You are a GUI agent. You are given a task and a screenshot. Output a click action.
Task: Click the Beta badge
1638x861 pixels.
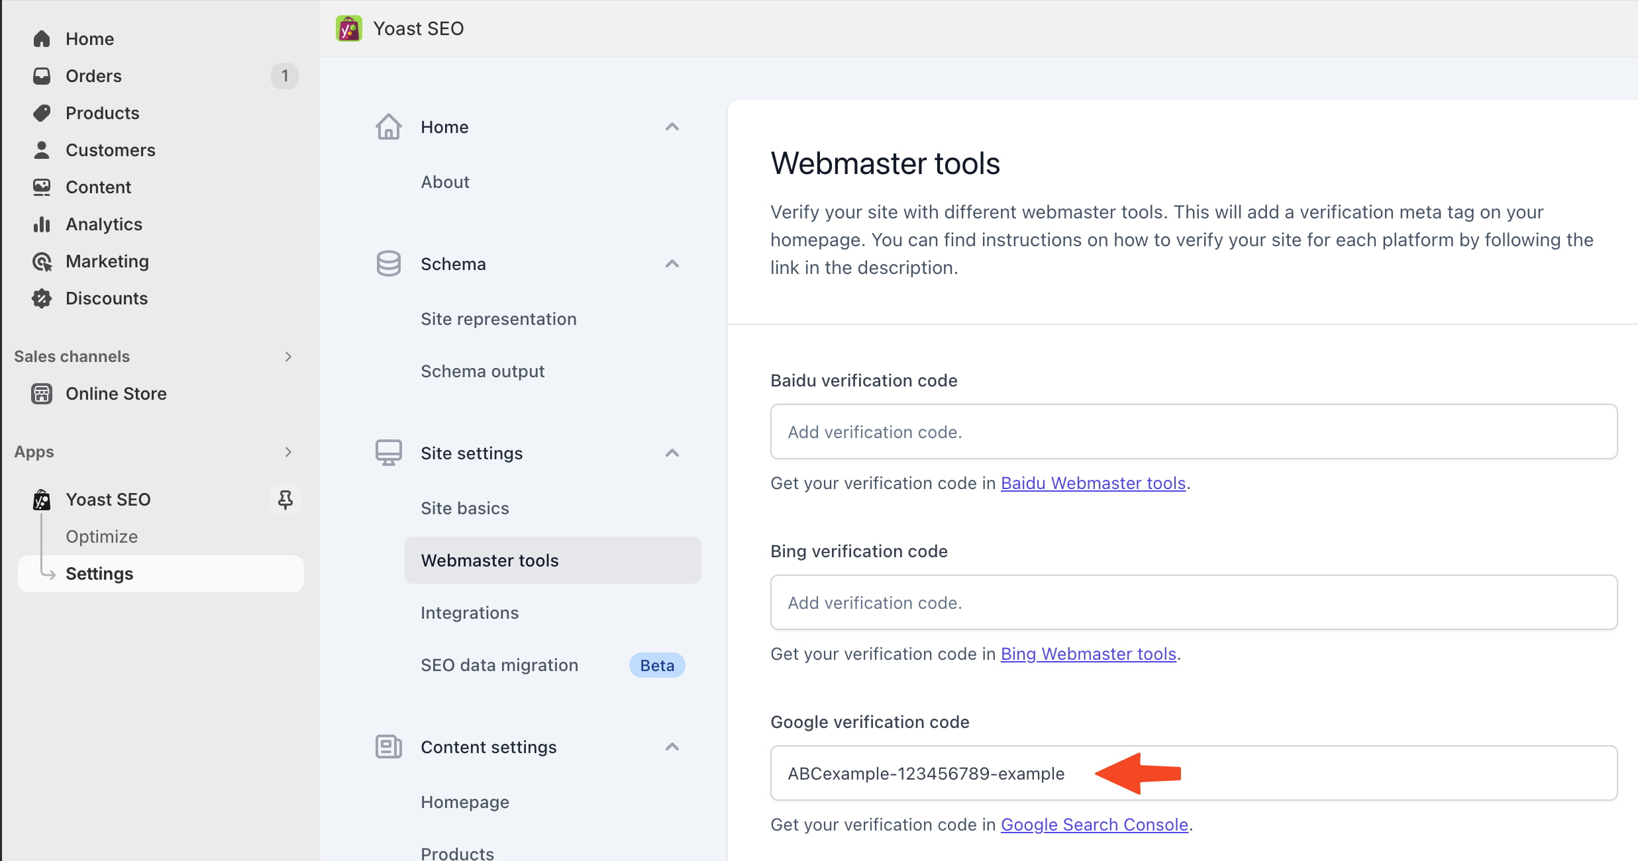click(x=657, y=665)
